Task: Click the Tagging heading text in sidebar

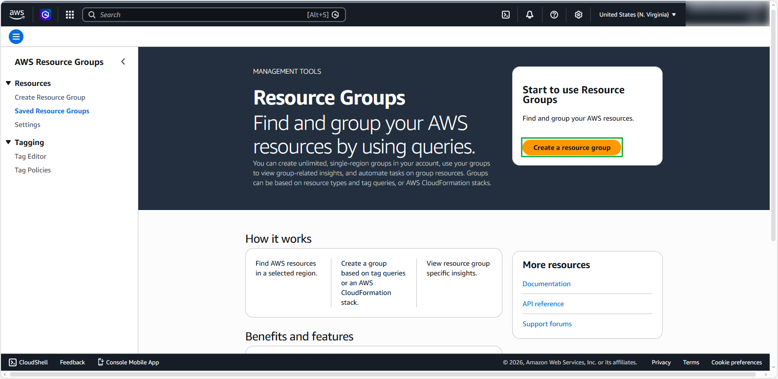Action: (29, 142)
